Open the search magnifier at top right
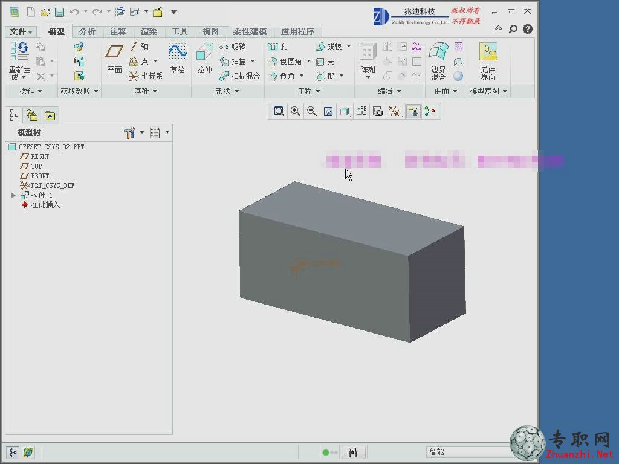This screenshot has width=619, height=464. (x=513, y=29)
